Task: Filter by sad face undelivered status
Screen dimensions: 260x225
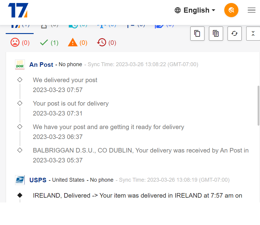Action: pyautogui.click(x=20, y=42)
